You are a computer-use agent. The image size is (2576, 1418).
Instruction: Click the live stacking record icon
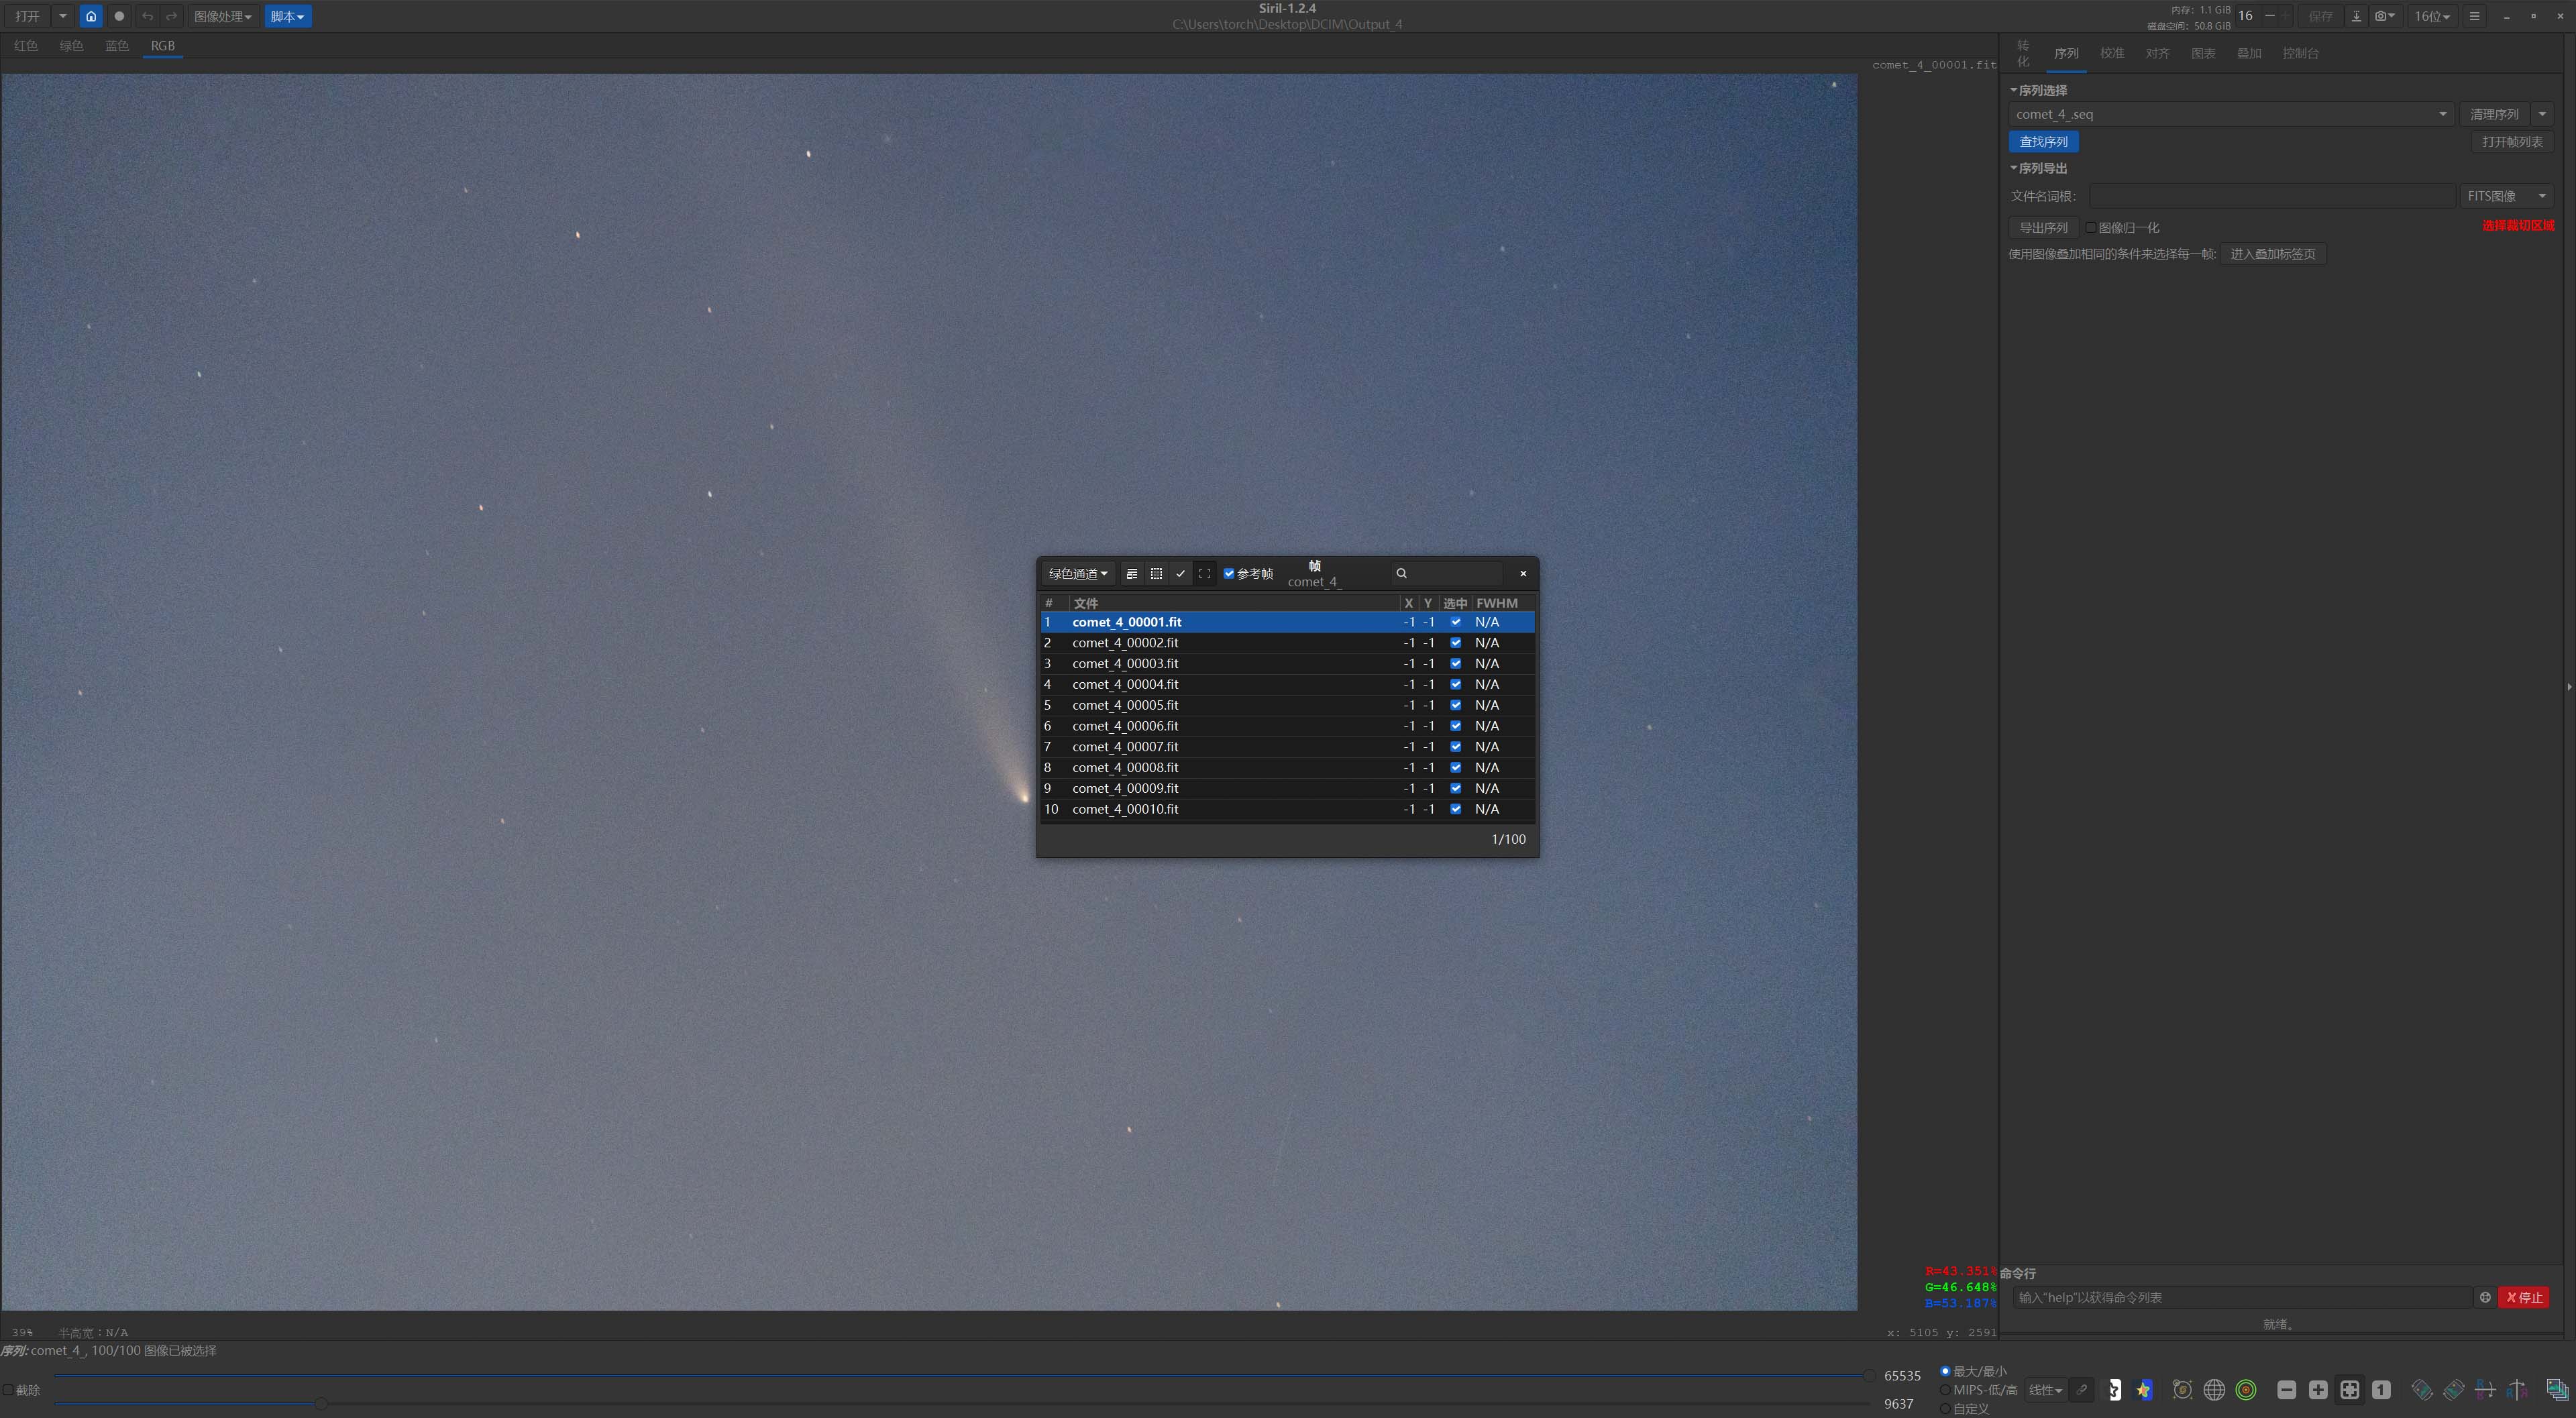tap(119, 16)
